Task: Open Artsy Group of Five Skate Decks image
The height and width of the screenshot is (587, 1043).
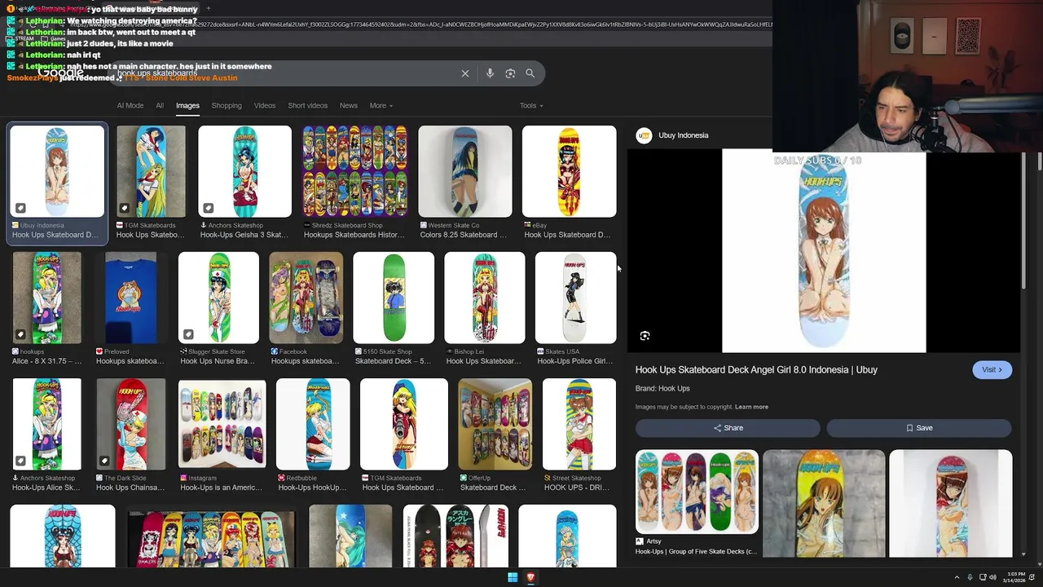Action: (x=697, y=492)
